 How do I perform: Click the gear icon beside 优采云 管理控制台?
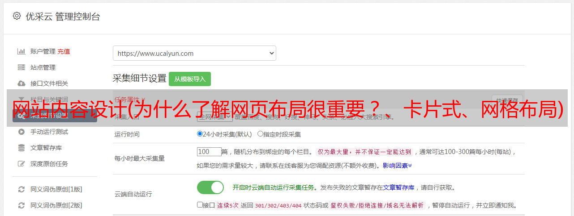tap(17, 16)
